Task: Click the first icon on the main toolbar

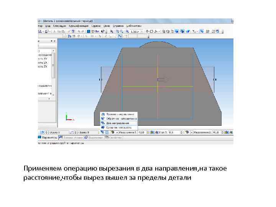Action: coord(40,31)
